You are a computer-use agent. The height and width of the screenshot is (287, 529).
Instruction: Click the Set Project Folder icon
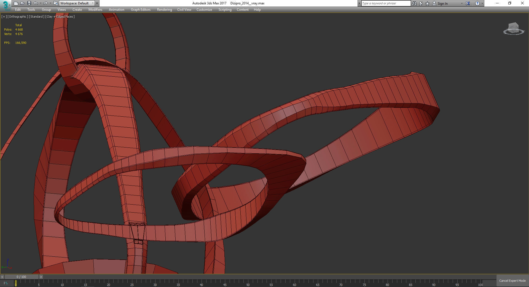coord(55,3)
